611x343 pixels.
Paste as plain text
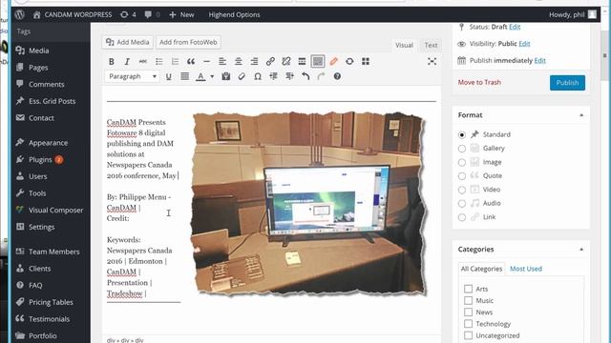(225, 76)
